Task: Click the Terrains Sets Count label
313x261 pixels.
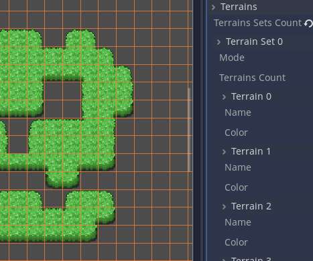Action: (x=258, y=23)
